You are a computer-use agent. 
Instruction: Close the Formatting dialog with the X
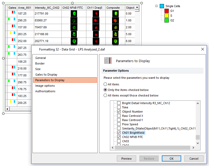203,49
